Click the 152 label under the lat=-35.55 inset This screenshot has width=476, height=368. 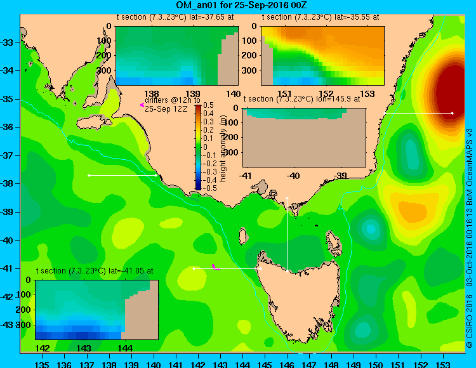click(326, 94)
